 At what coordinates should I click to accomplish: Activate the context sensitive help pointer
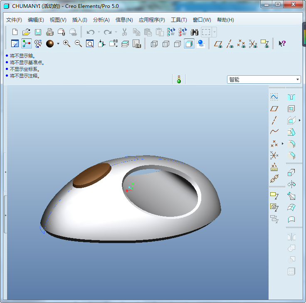tap(282, 44)
